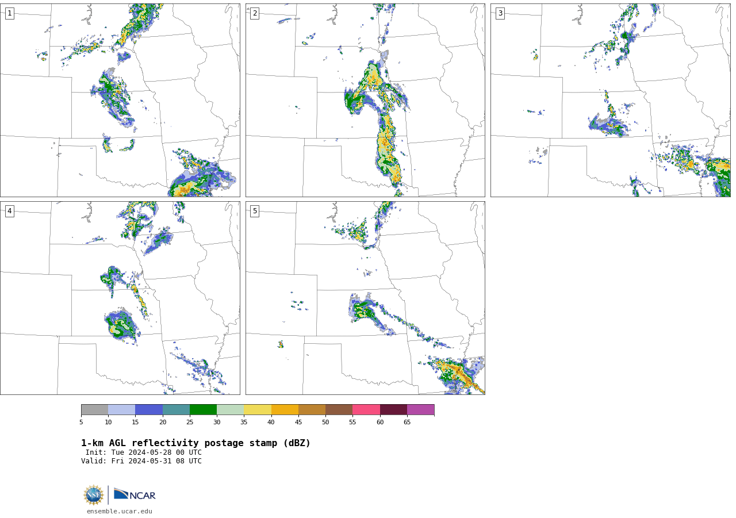
Task: Select the yellow 35-40 dBZ swatch
Action: (x=258, y=409)
